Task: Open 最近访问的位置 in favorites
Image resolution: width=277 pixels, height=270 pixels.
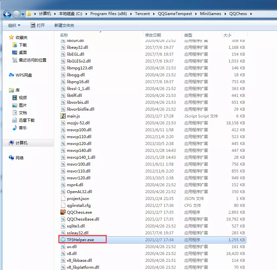Action: click(32, 60)
